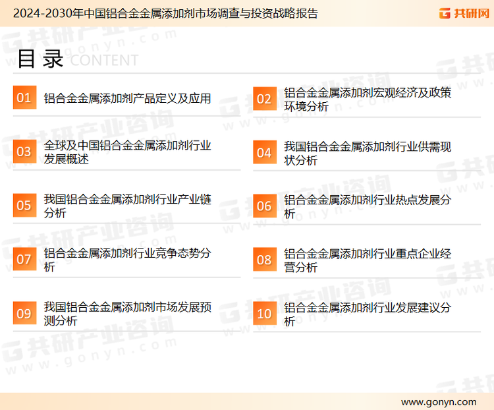Select chapter 铝合金金属添加剂行业竞争态势分析

pos(127,260)
